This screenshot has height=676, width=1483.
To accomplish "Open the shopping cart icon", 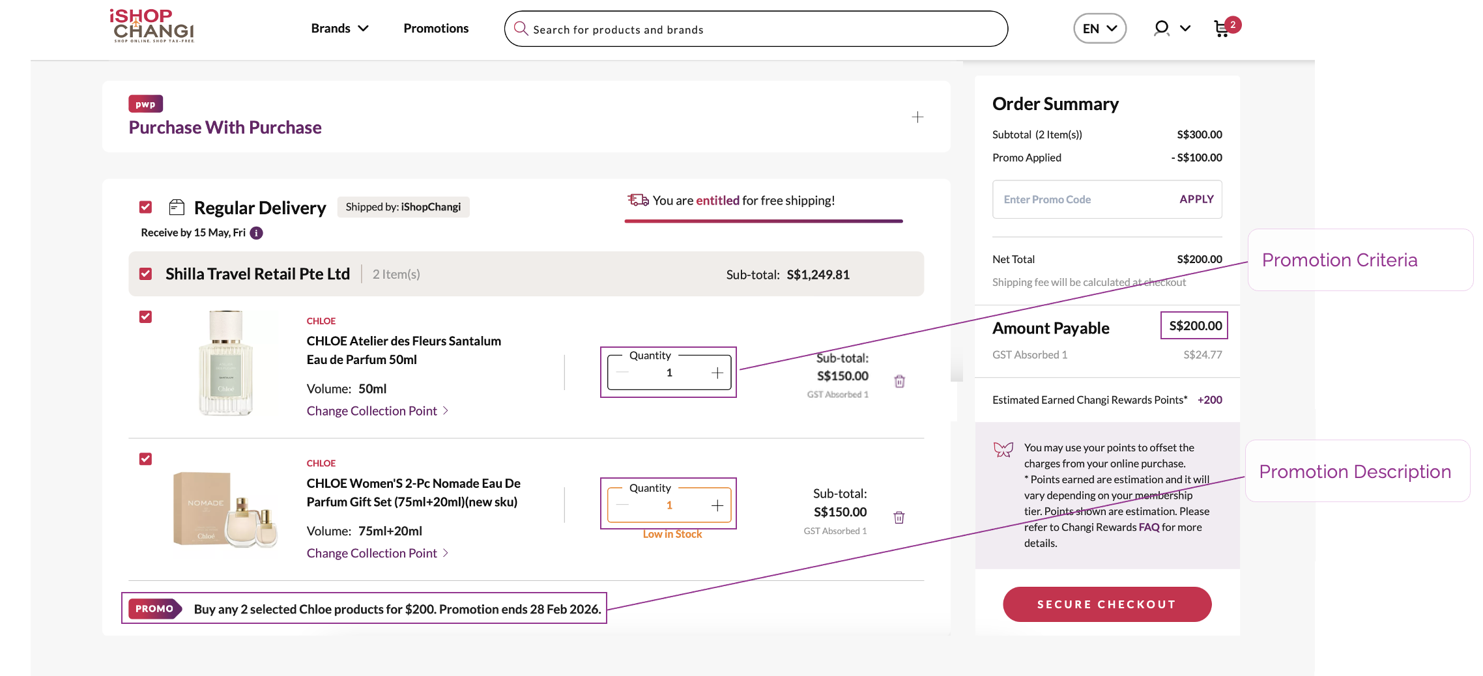I will (x=1222, y=29).
